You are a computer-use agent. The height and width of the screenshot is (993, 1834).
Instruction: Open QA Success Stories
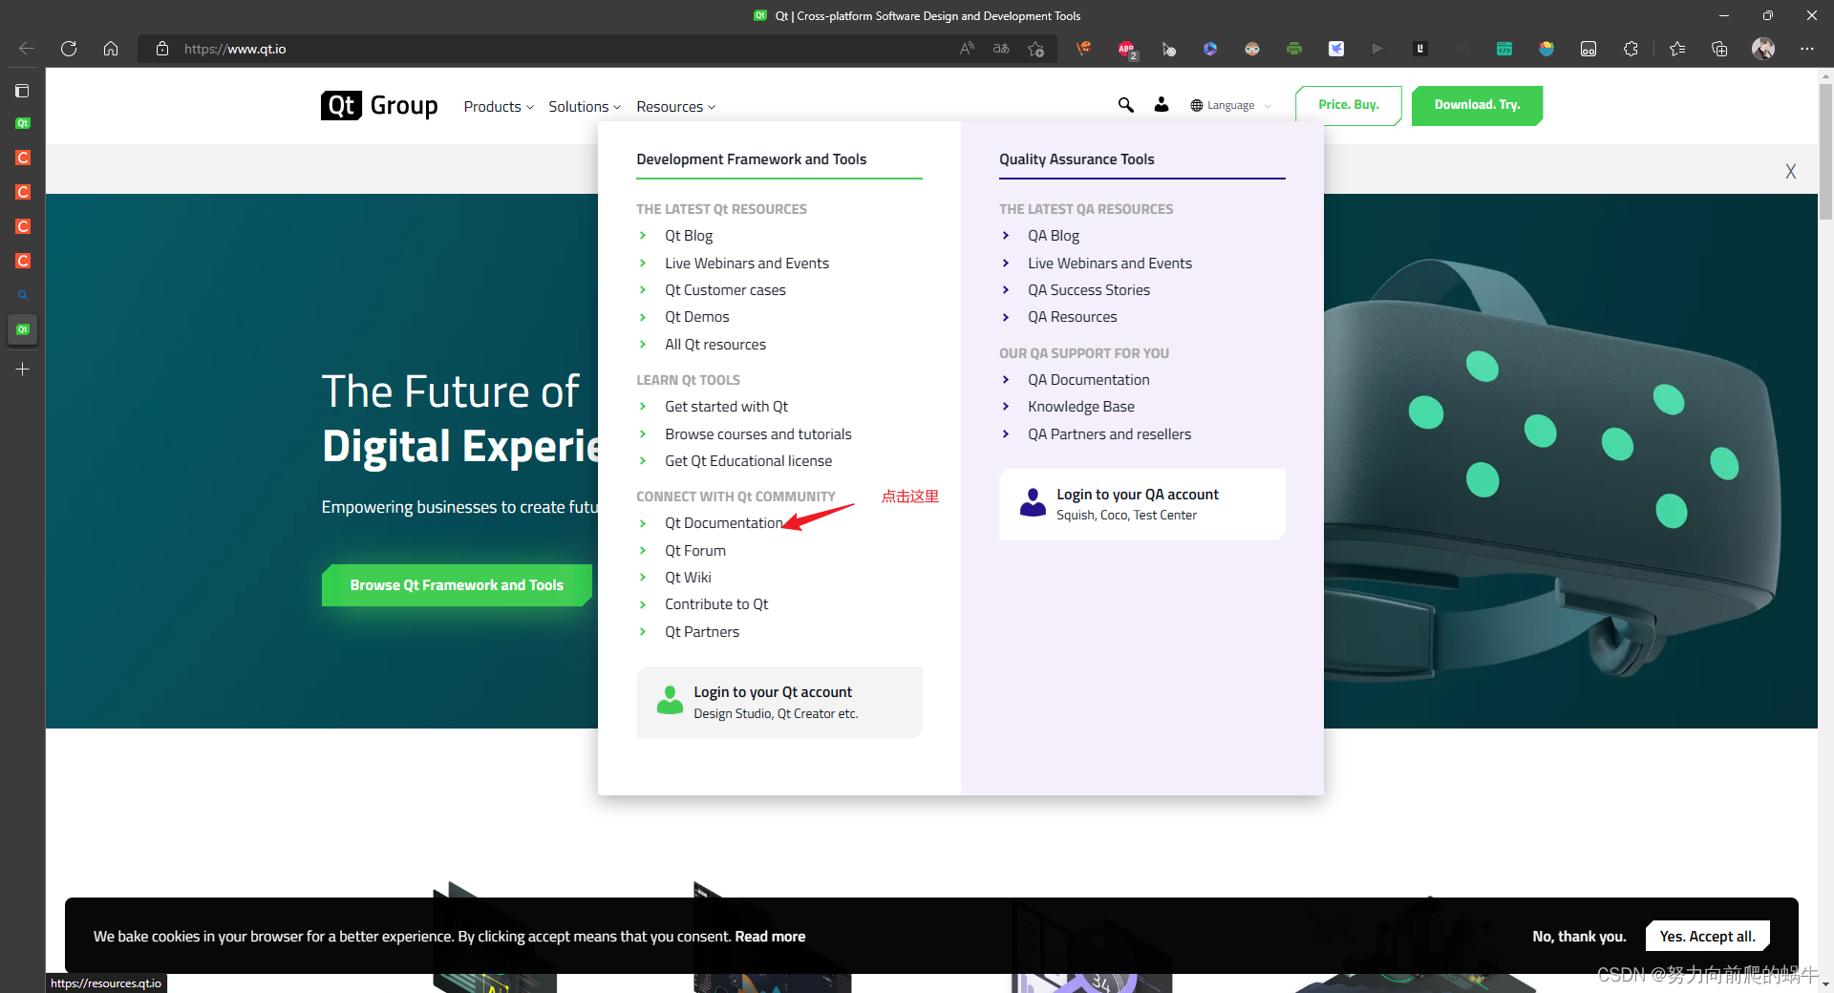(x=1089, y=290)
